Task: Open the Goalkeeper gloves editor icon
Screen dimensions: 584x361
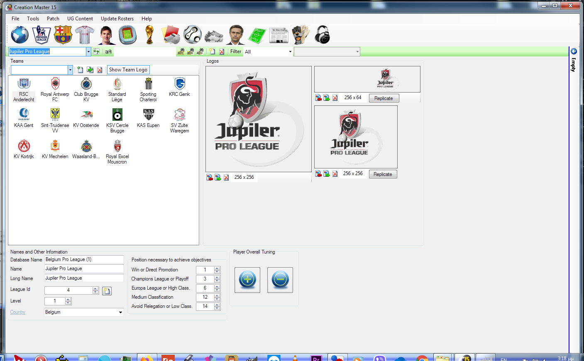Action: 300,35
